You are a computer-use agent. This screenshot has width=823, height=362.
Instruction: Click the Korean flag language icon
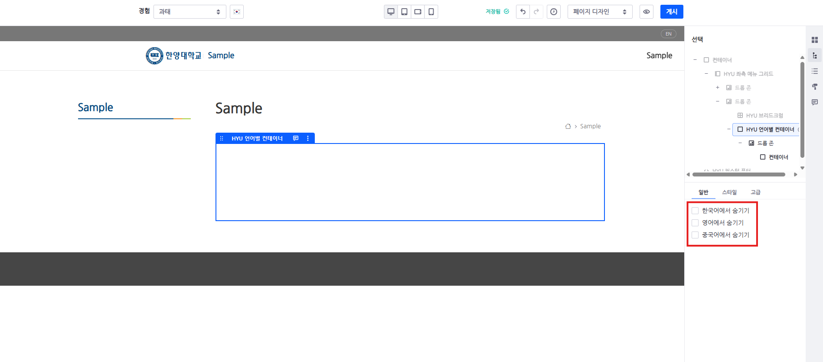(x=237, y=12)
